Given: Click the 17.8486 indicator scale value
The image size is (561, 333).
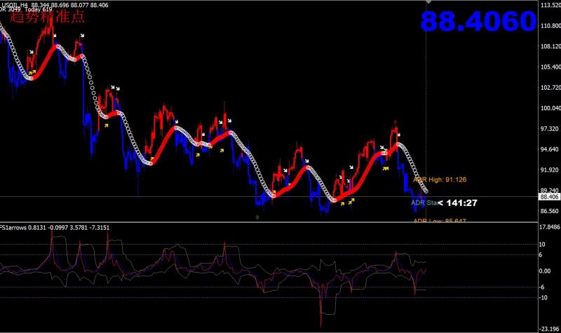Looking at the screenshot, I should coord(550,227).
